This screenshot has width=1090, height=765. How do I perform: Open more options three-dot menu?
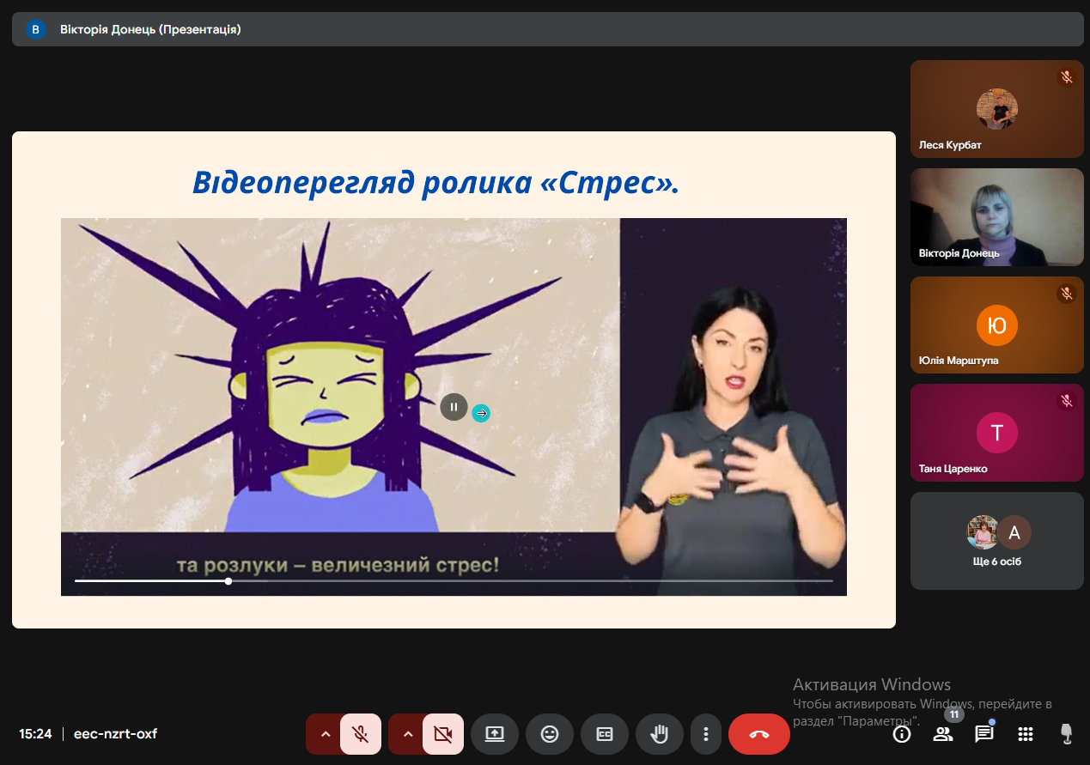(706, 734)
